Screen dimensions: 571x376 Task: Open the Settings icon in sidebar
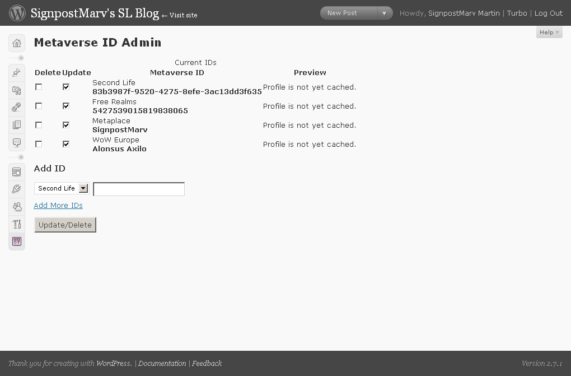pos(17,242)
